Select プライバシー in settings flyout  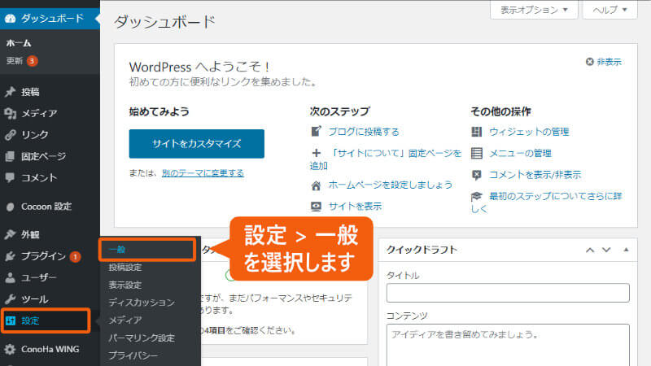(133, 355)
